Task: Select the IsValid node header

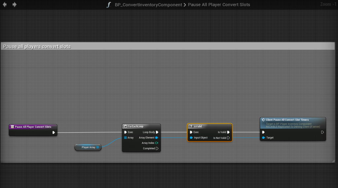Action: tap(210, 126)
